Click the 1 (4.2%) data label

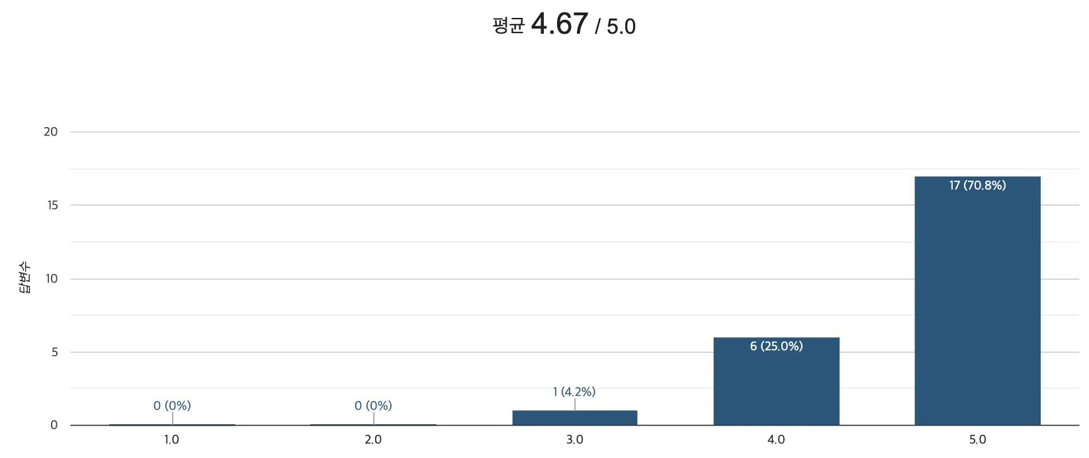pos(574,392)
